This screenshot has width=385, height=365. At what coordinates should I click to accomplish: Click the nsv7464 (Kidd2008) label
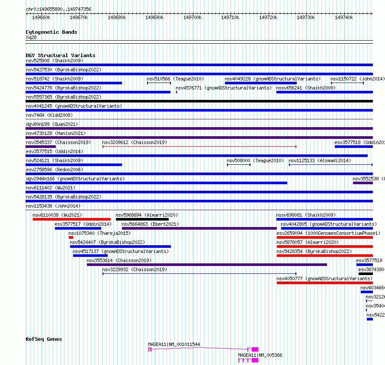coord(49,115)
